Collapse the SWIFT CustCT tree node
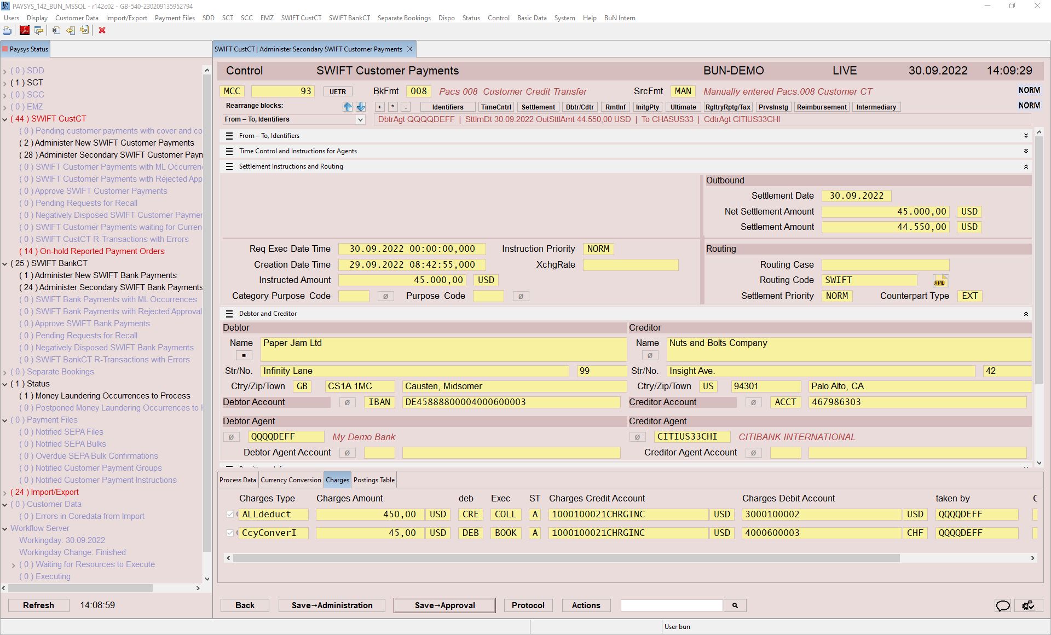 click(5, 119)
